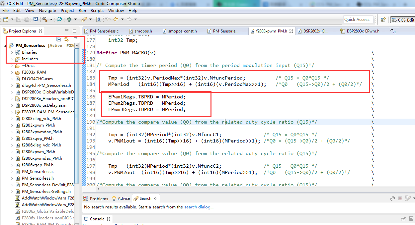Collapse all in Project Explorer
This screenshot has height=225, width=415.
tap(59, 39)
